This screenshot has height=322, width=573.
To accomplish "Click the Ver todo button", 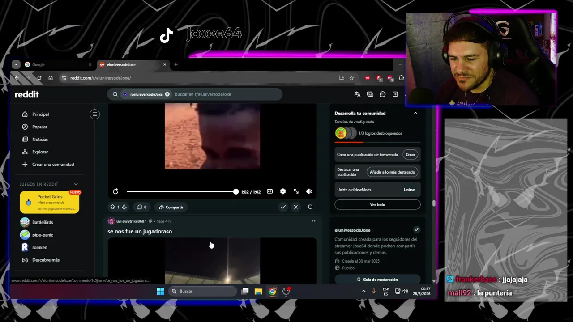I will coord(377,204).
